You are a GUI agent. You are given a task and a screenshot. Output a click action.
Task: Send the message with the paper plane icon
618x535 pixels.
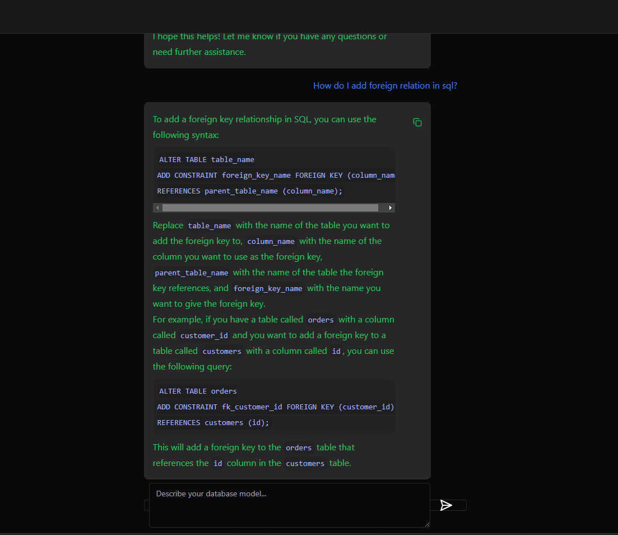click(x=446, y=505)
